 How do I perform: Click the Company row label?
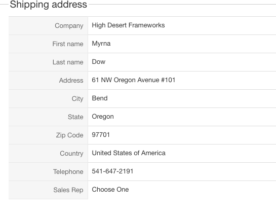[x=69, y=26]
